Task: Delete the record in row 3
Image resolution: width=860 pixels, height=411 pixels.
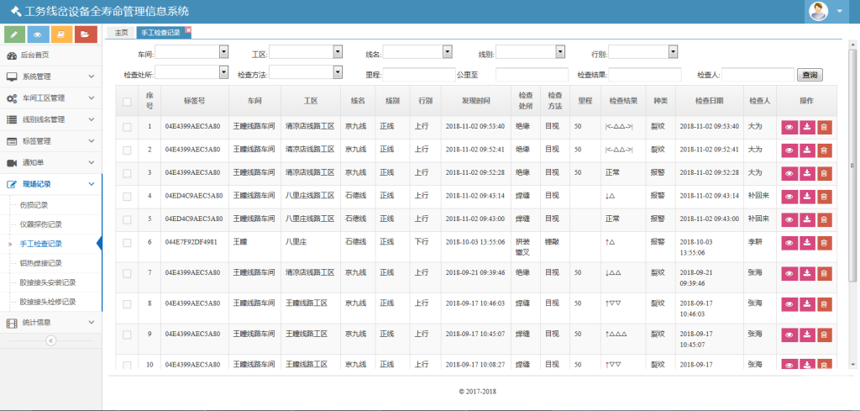Action: 824,172
